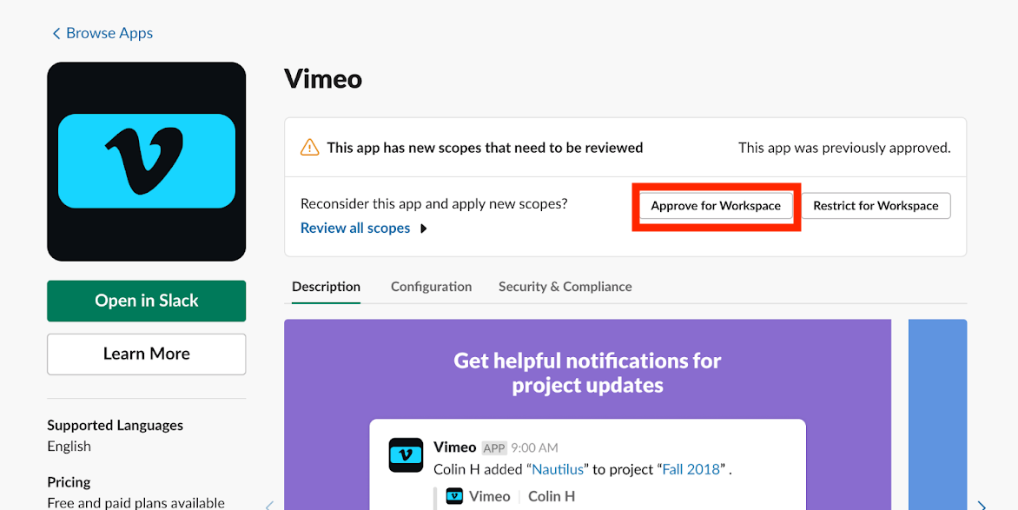This screenshot has height=510, width=1018.
Task: Click the large Vimeo app logo
Action: pos(146,162)
